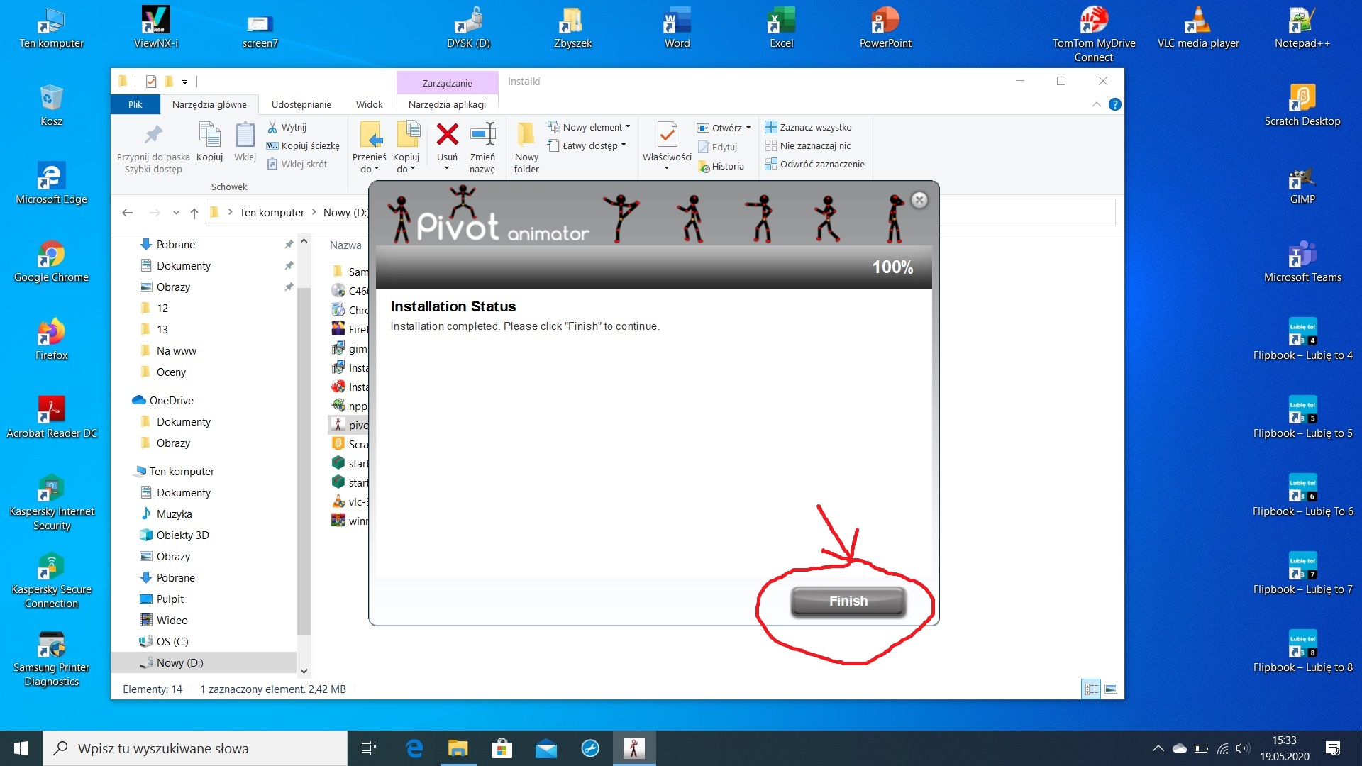
Task: Click the red Usuń delete icon
Action: click(x=447, y=133)
